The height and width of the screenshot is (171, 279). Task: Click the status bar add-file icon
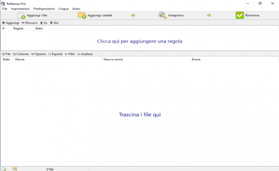click(x=4, y=169)
